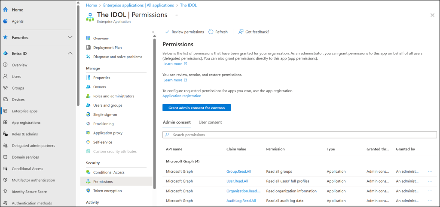This screenshot has width=440, height=207.
Task: Open Token encryption shield icon
Action: coord(88,191)
